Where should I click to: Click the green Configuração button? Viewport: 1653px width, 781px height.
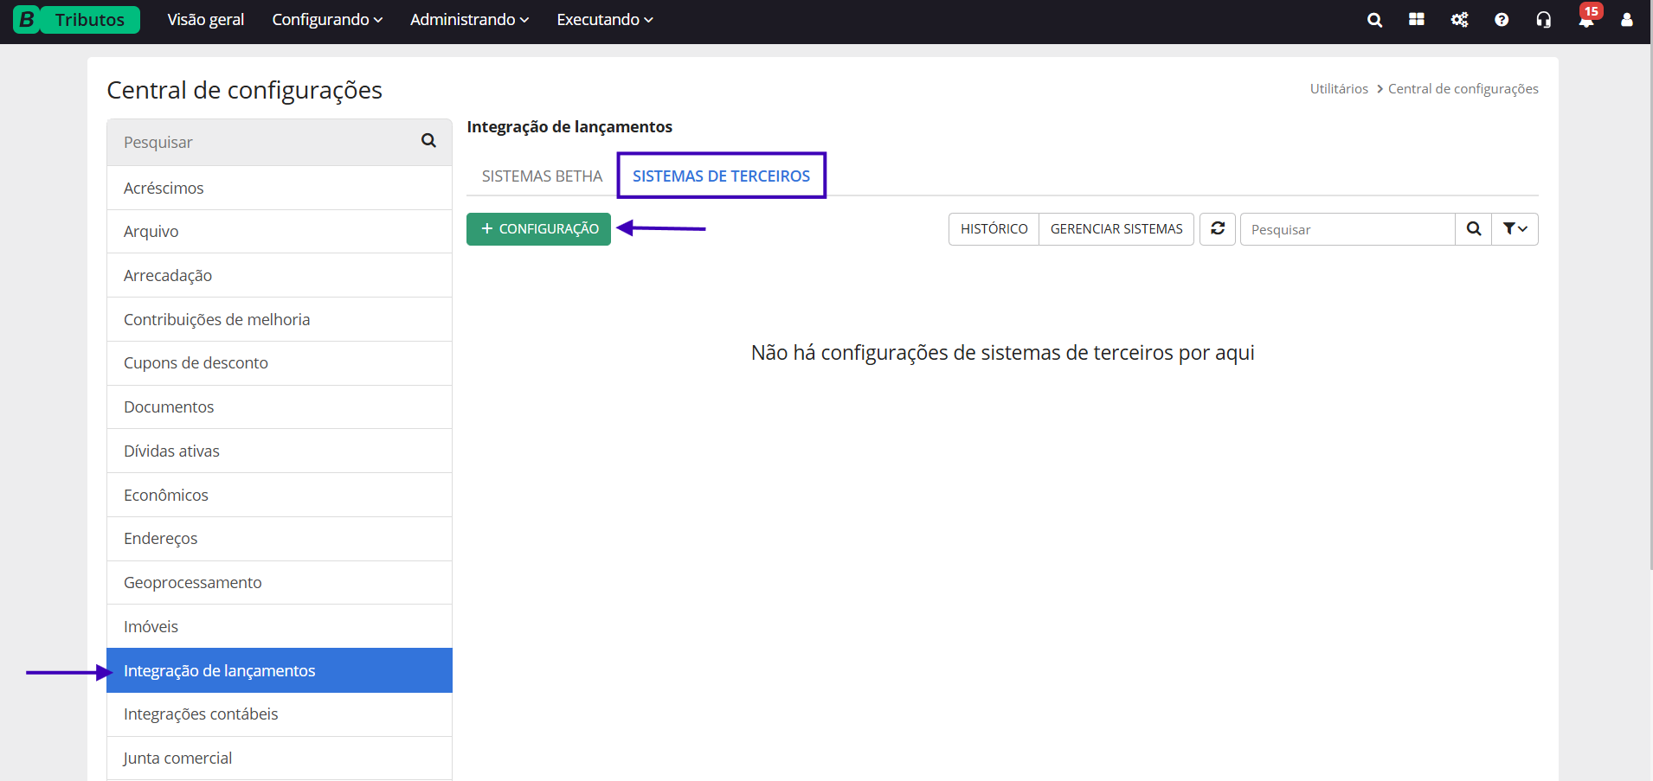click(x=539, y=229)
